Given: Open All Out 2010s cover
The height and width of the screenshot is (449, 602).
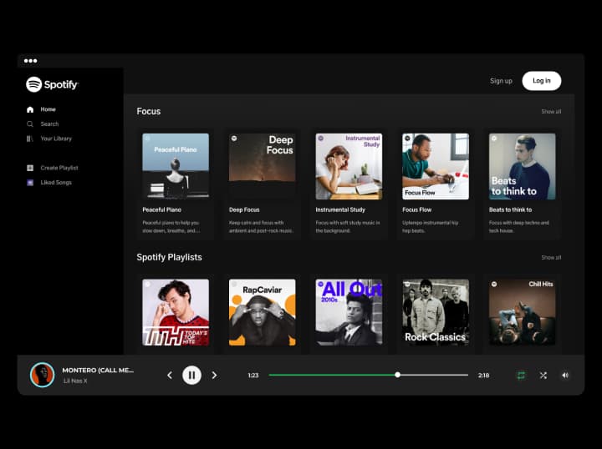Looking at the screenshot, I should coord(349,312).
